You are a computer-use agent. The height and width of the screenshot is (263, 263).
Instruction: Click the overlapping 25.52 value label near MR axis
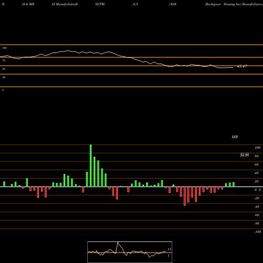point(245,155)
